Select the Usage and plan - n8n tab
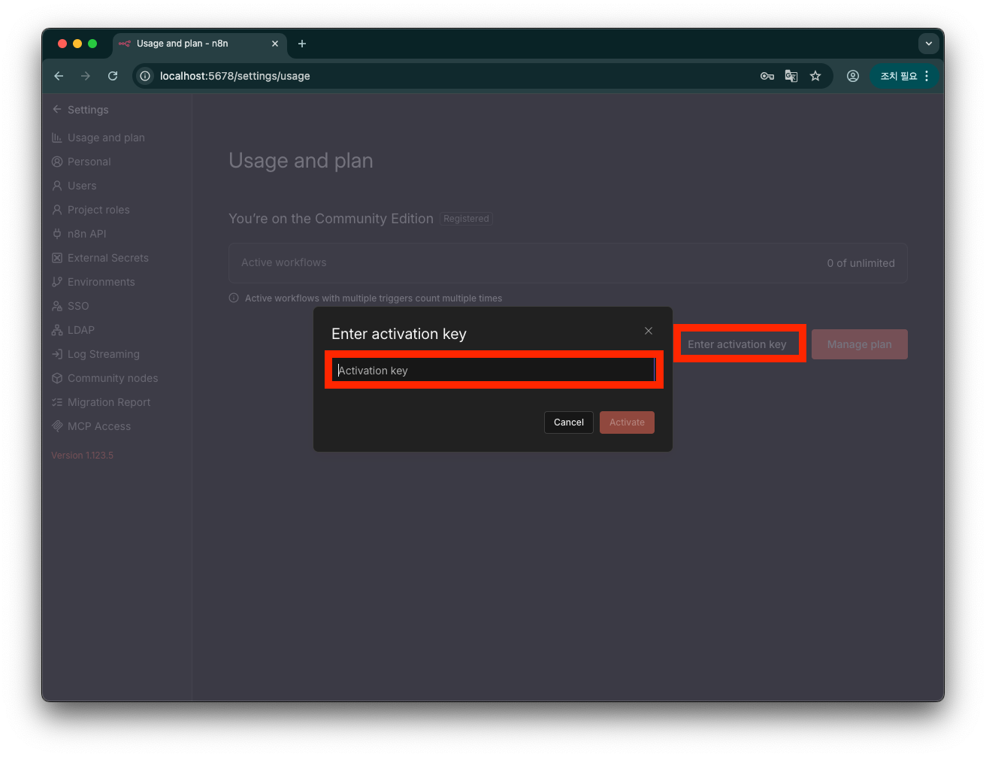Image resolution: width=986 pixels, height=757 pixels. 200,44
